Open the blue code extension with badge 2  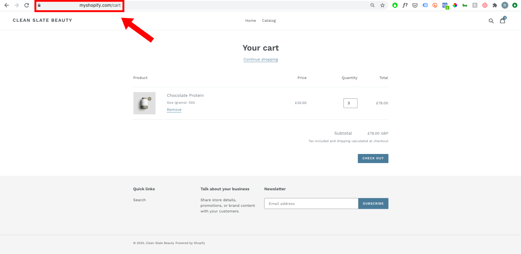(445, 5)
